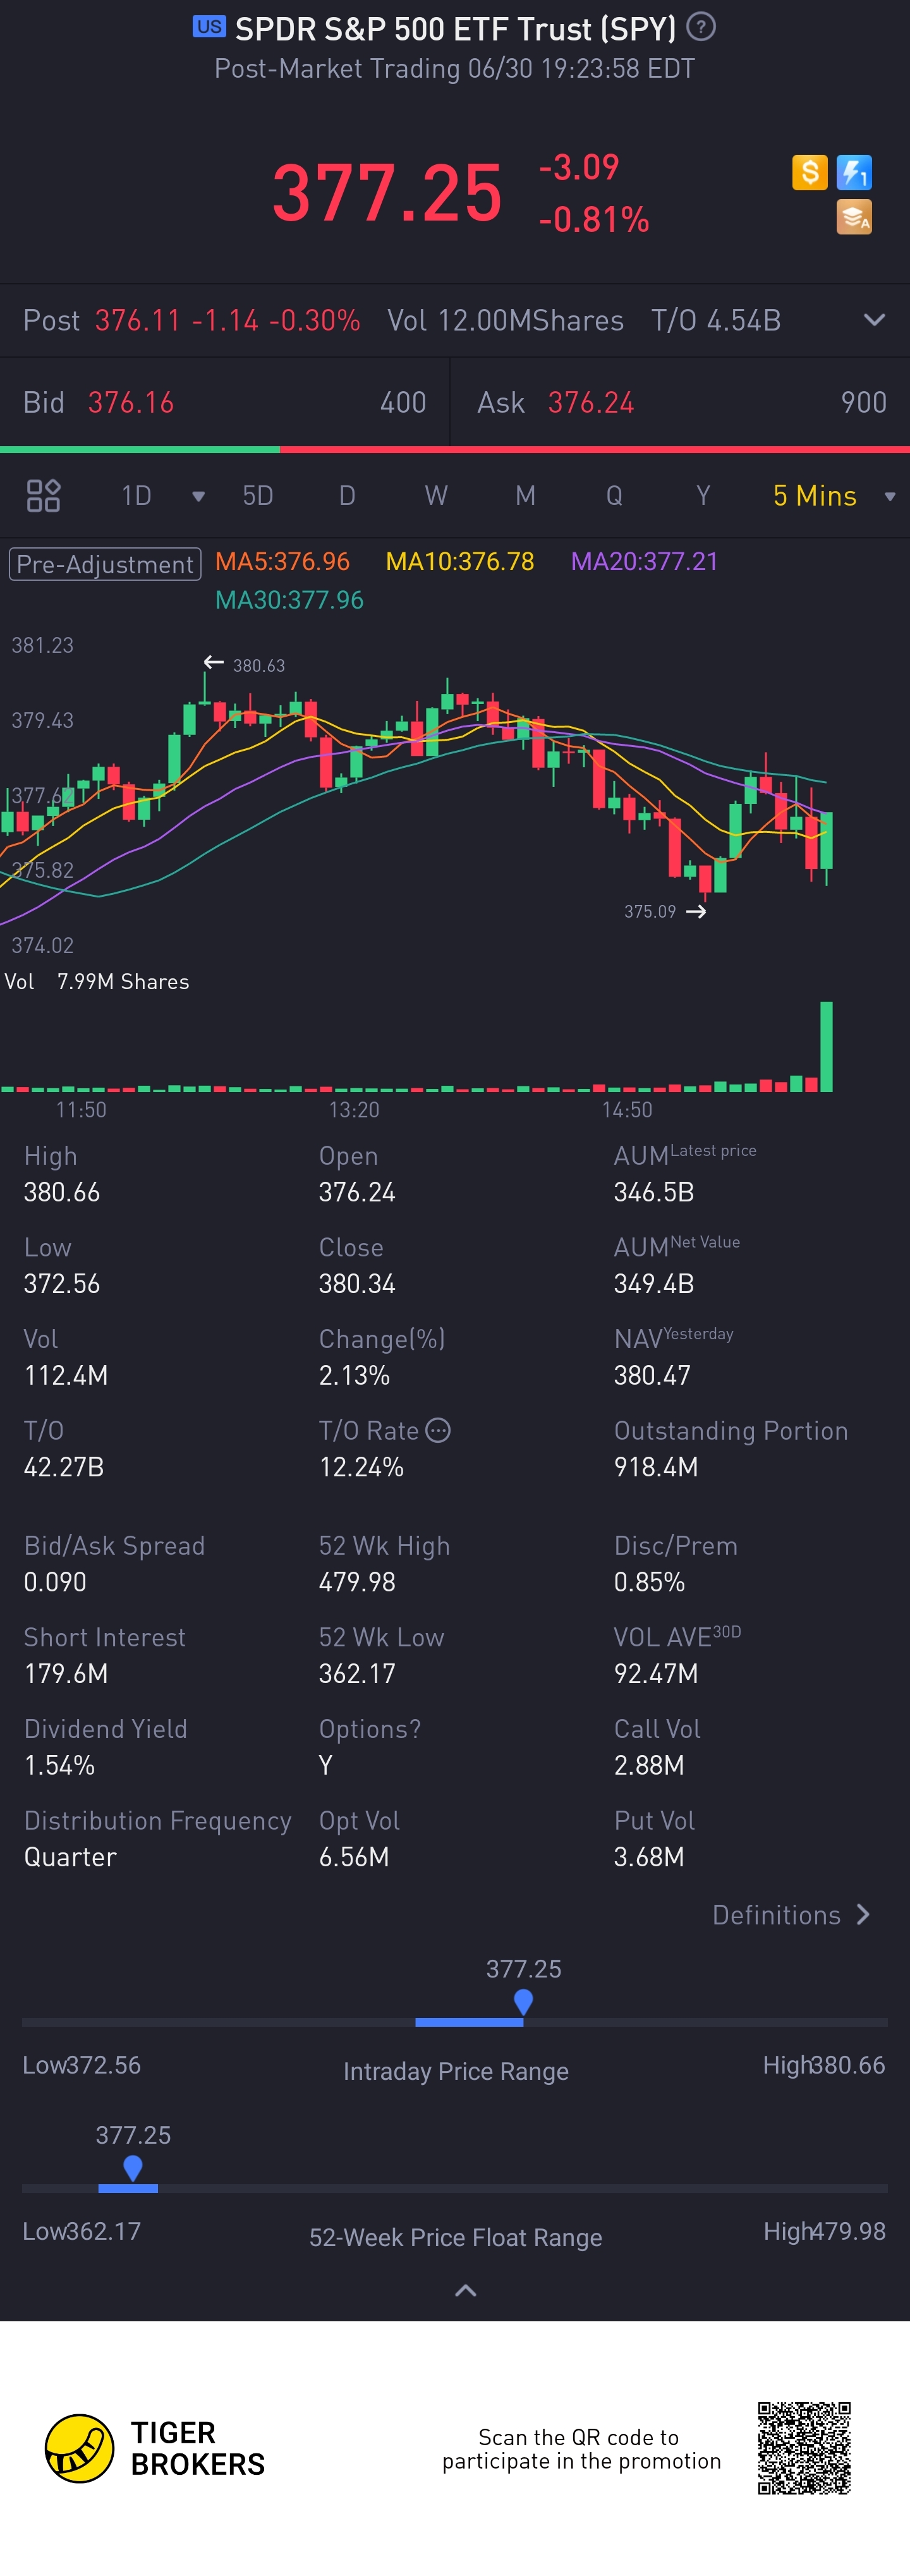The width and height of the screenshot is (910, 2576).
Task: Open the 5 Mins interval dropdown
Action: [833, 496]
